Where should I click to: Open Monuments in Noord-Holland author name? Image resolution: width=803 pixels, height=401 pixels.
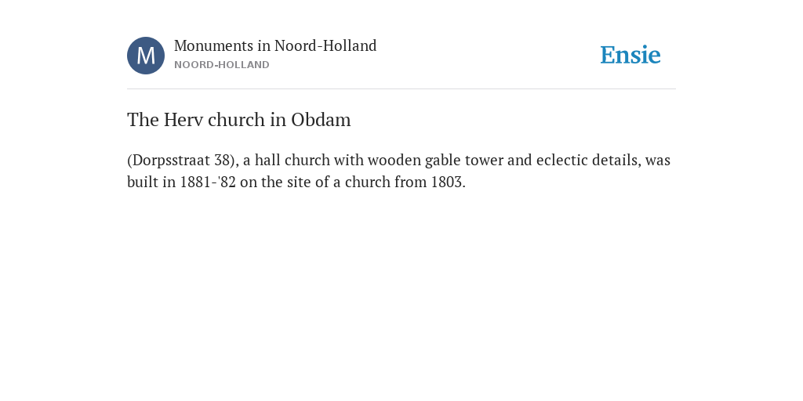tap(275, 46)
